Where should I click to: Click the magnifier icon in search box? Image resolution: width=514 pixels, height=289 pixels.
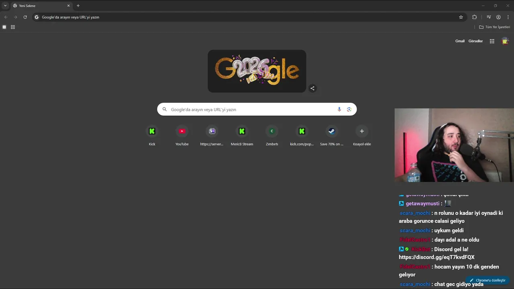(164, 109)
